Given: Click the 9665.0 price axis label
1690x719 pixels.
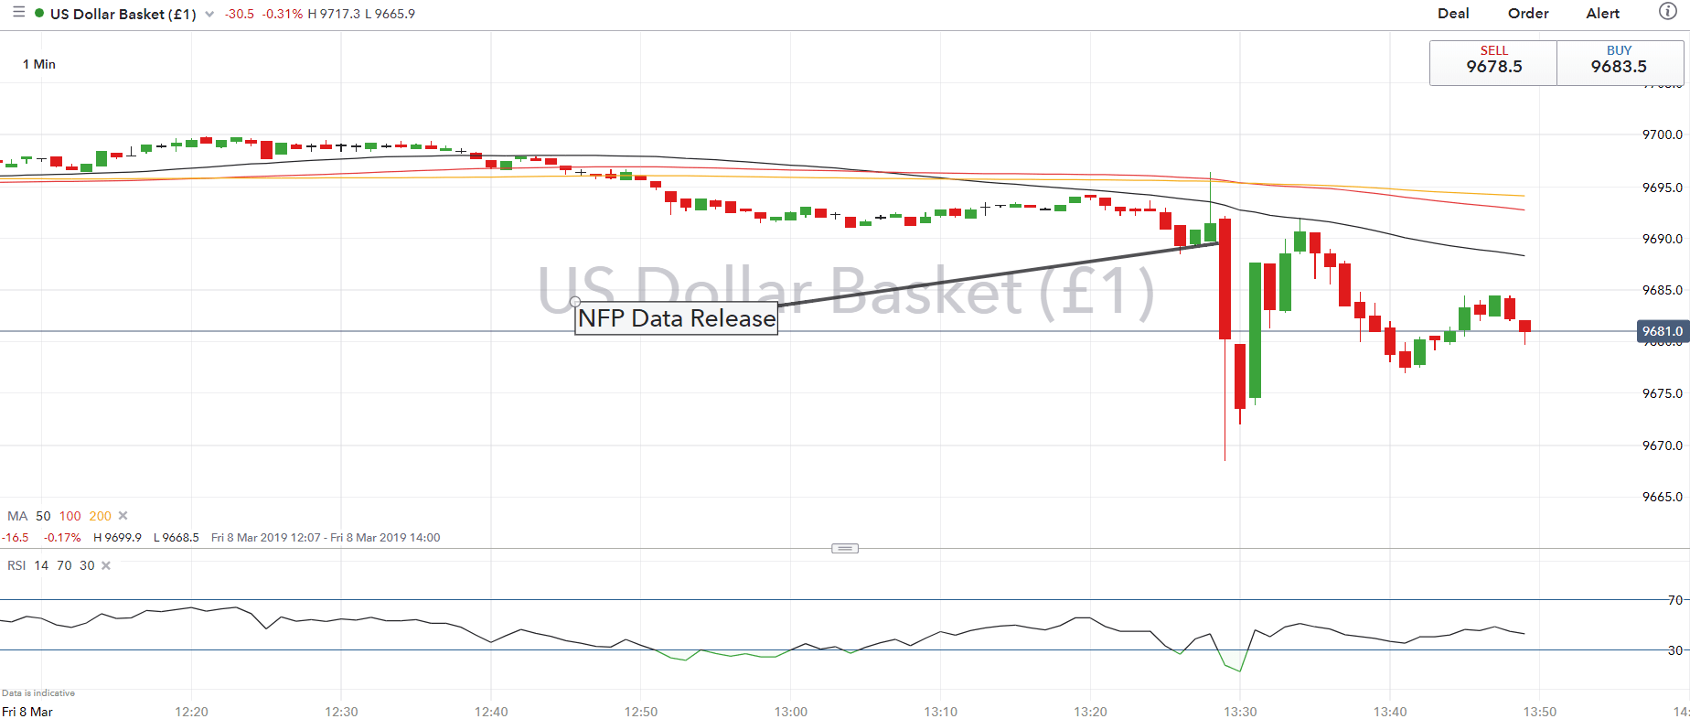Looking at the screenshot, I should (x=1662, y=497).
